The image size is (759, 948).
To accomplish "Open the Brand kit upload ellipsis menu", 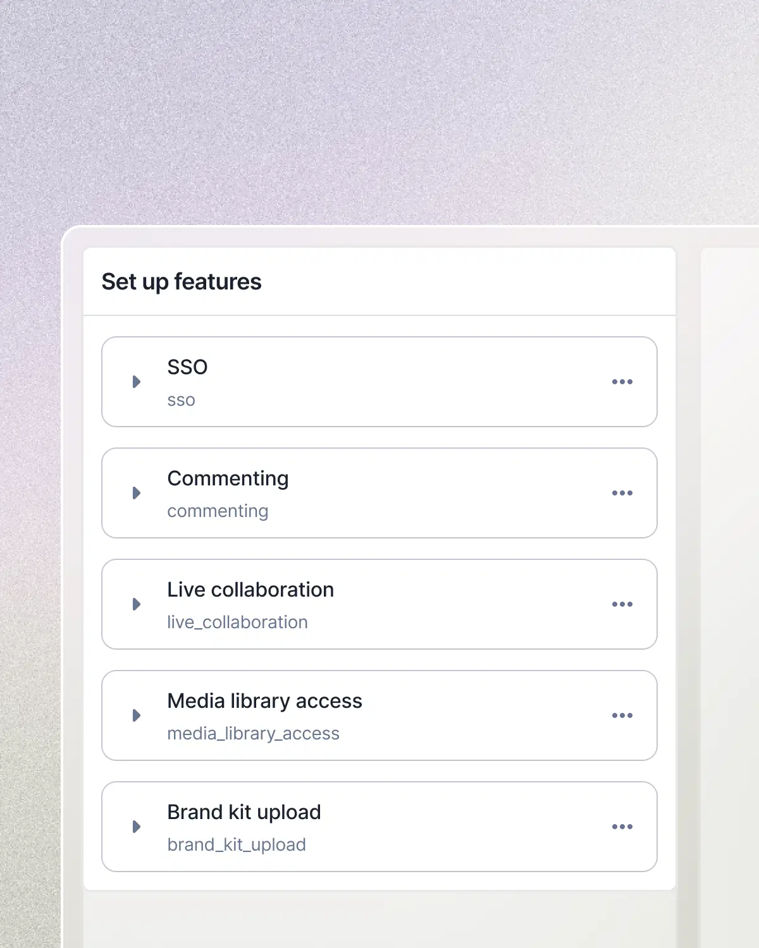I will (622, 827).
